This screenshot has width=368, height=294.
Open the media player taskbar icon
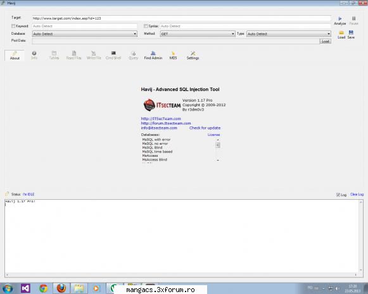(96, 288)
